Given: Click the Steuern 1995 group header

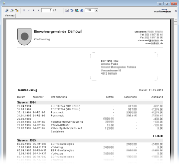Looking at the screenshot, I should click(90, 141).
